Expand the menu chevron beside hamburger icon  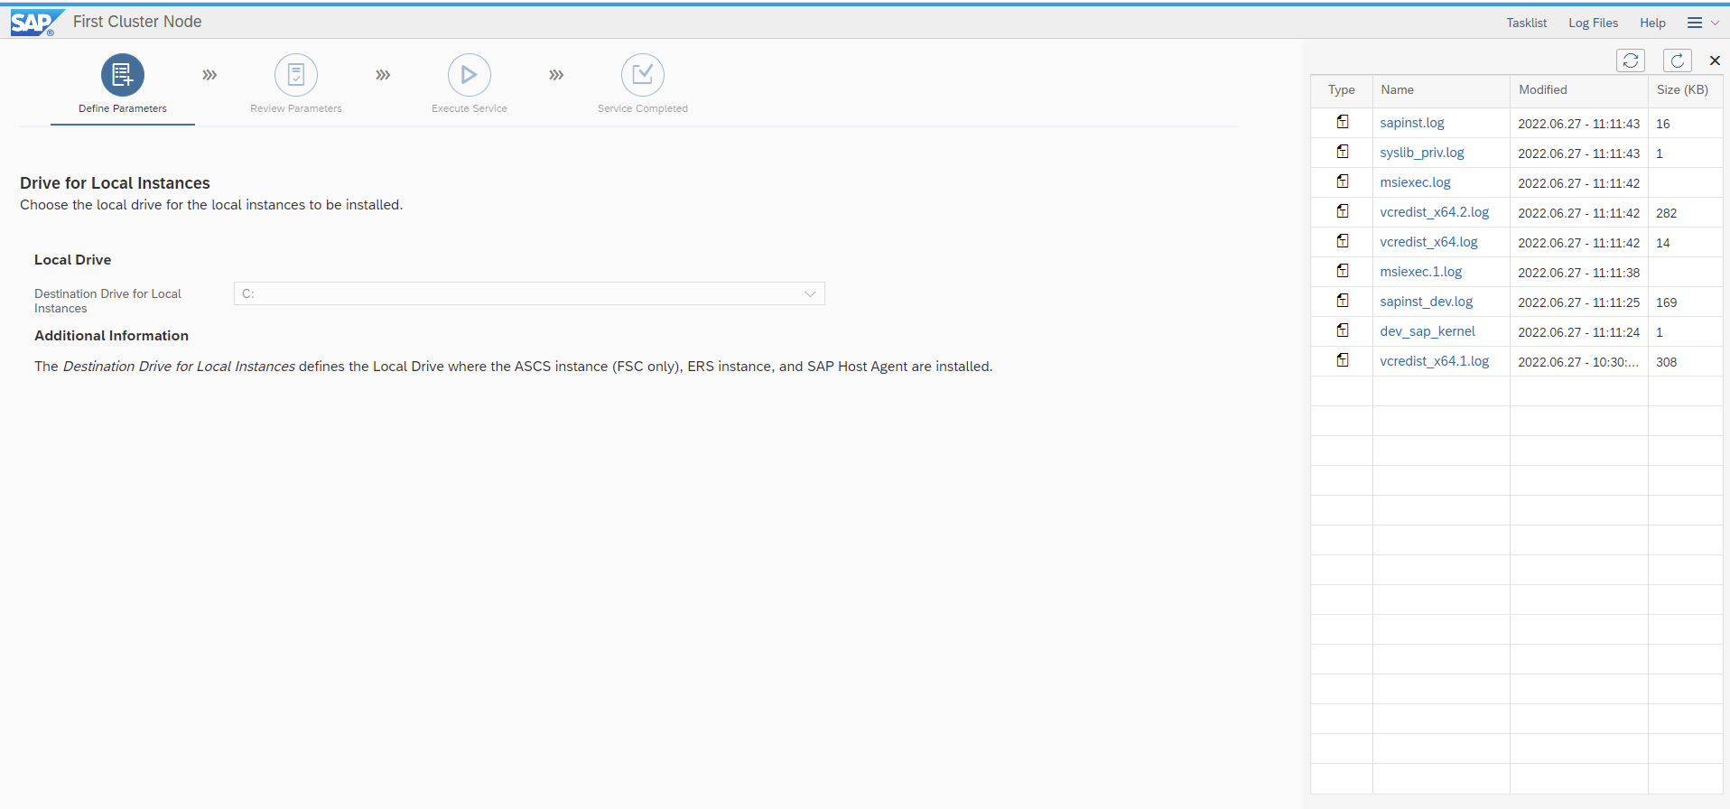pyautogui.click(x=1715, y=23)
